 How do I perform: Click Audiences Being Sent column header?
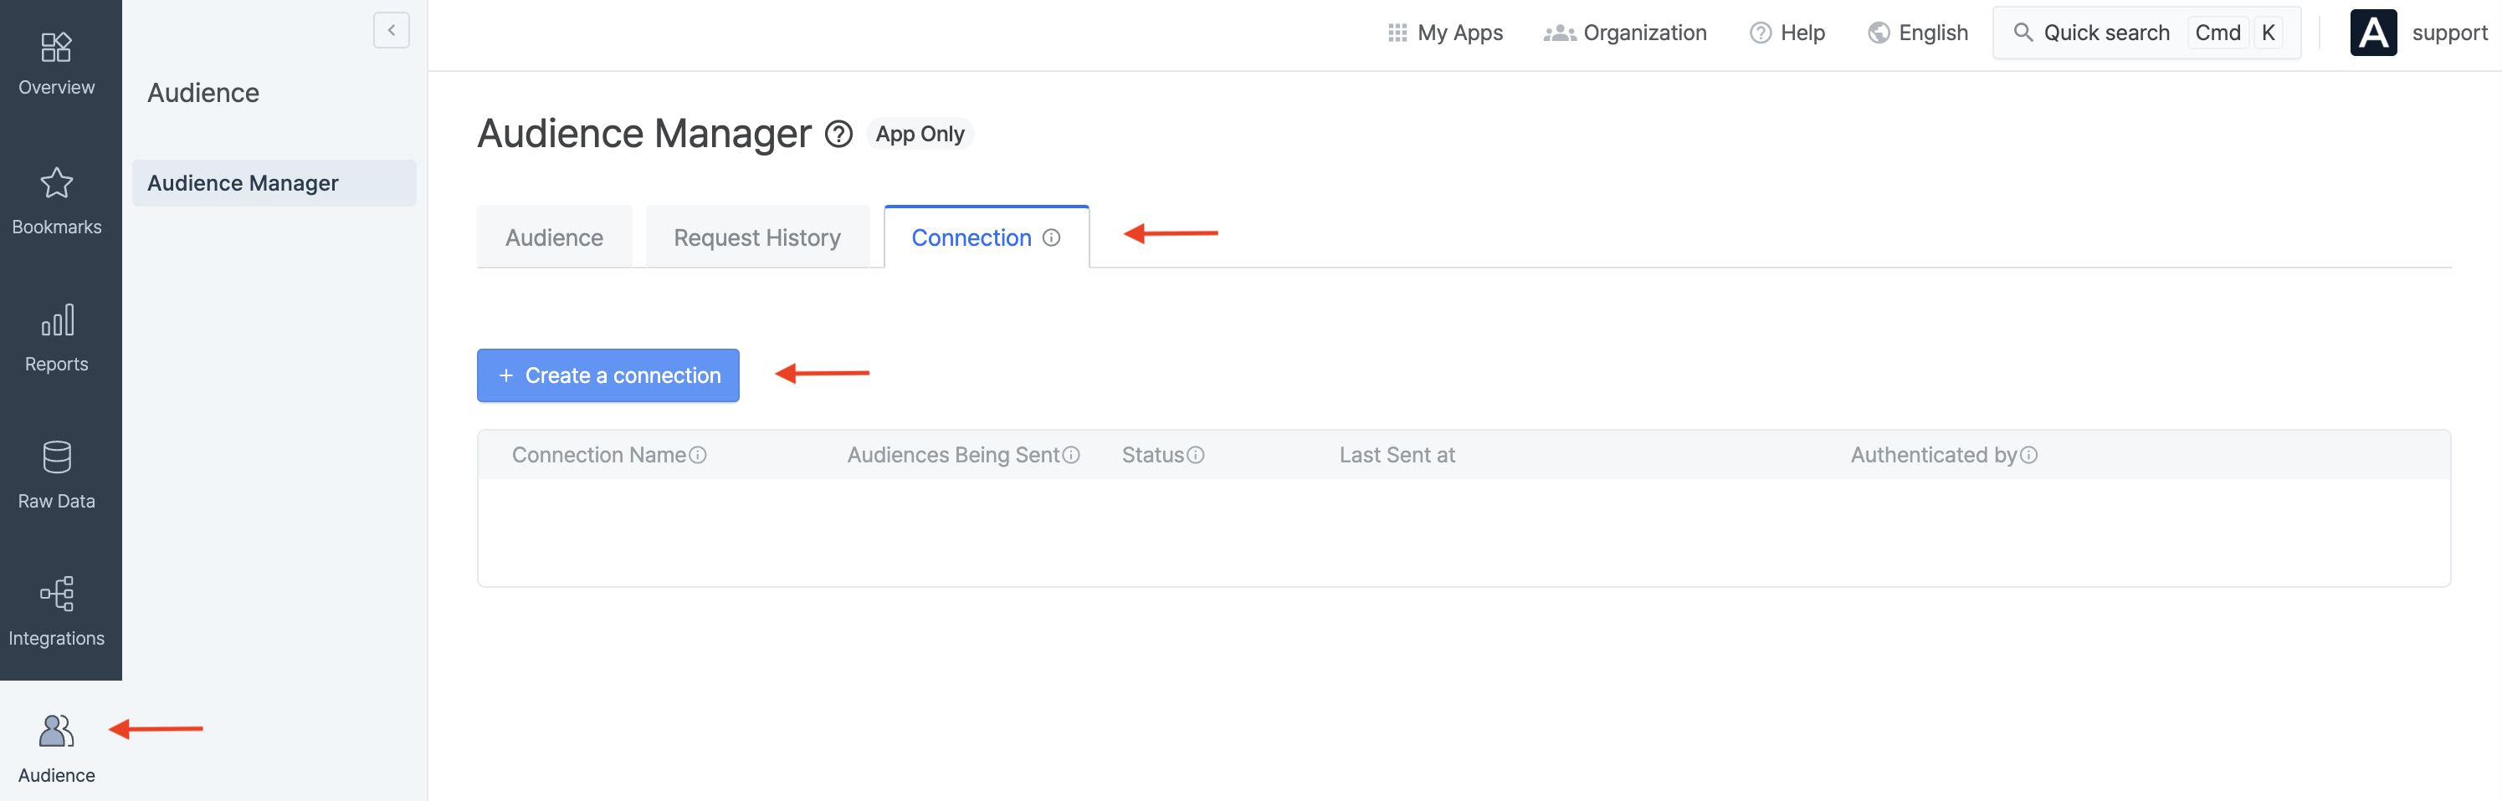[953, 456]
